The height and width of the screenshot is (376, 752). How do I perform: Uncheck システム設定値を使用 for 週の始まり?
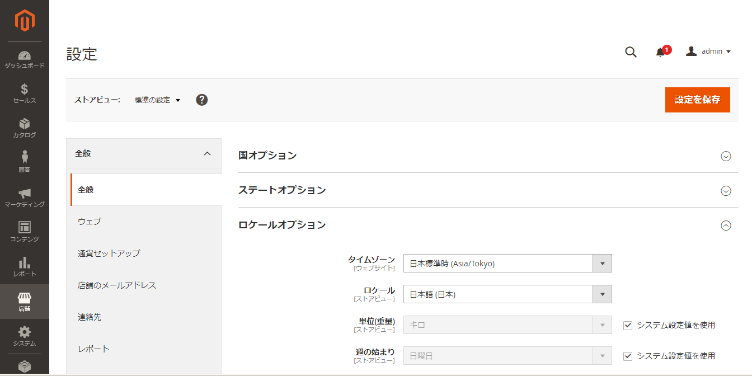627,356
